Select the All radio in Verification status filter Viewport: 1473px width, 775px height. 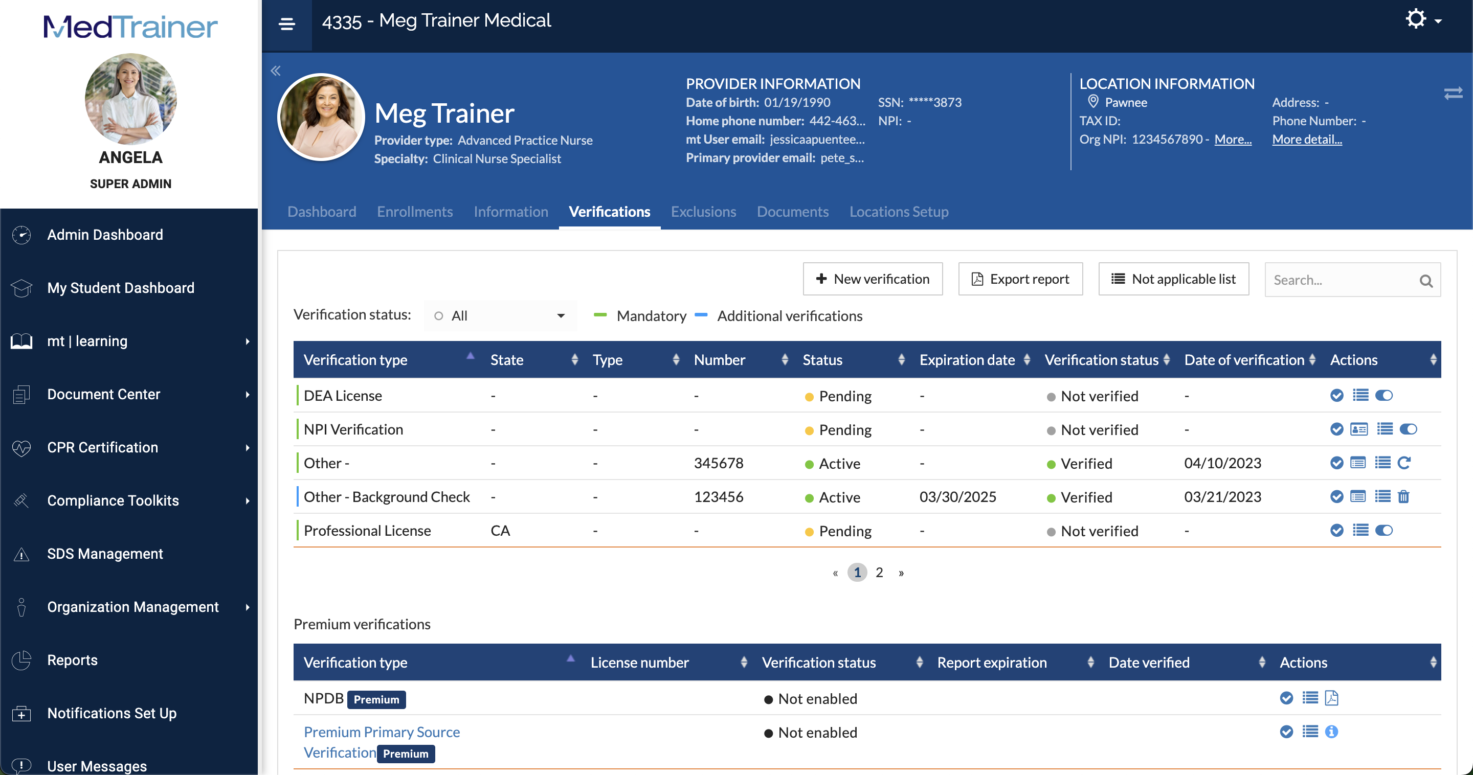click(438, 315)
